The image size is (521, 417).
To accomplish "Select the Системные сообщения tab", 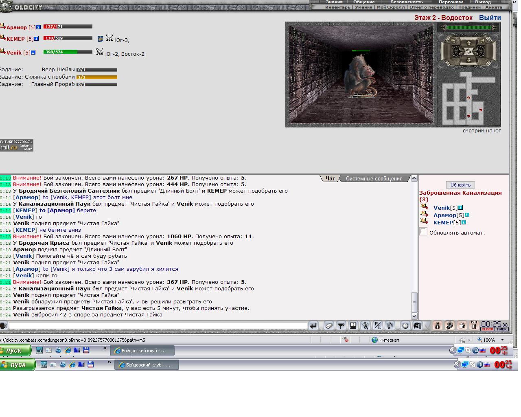I will 374,178.
